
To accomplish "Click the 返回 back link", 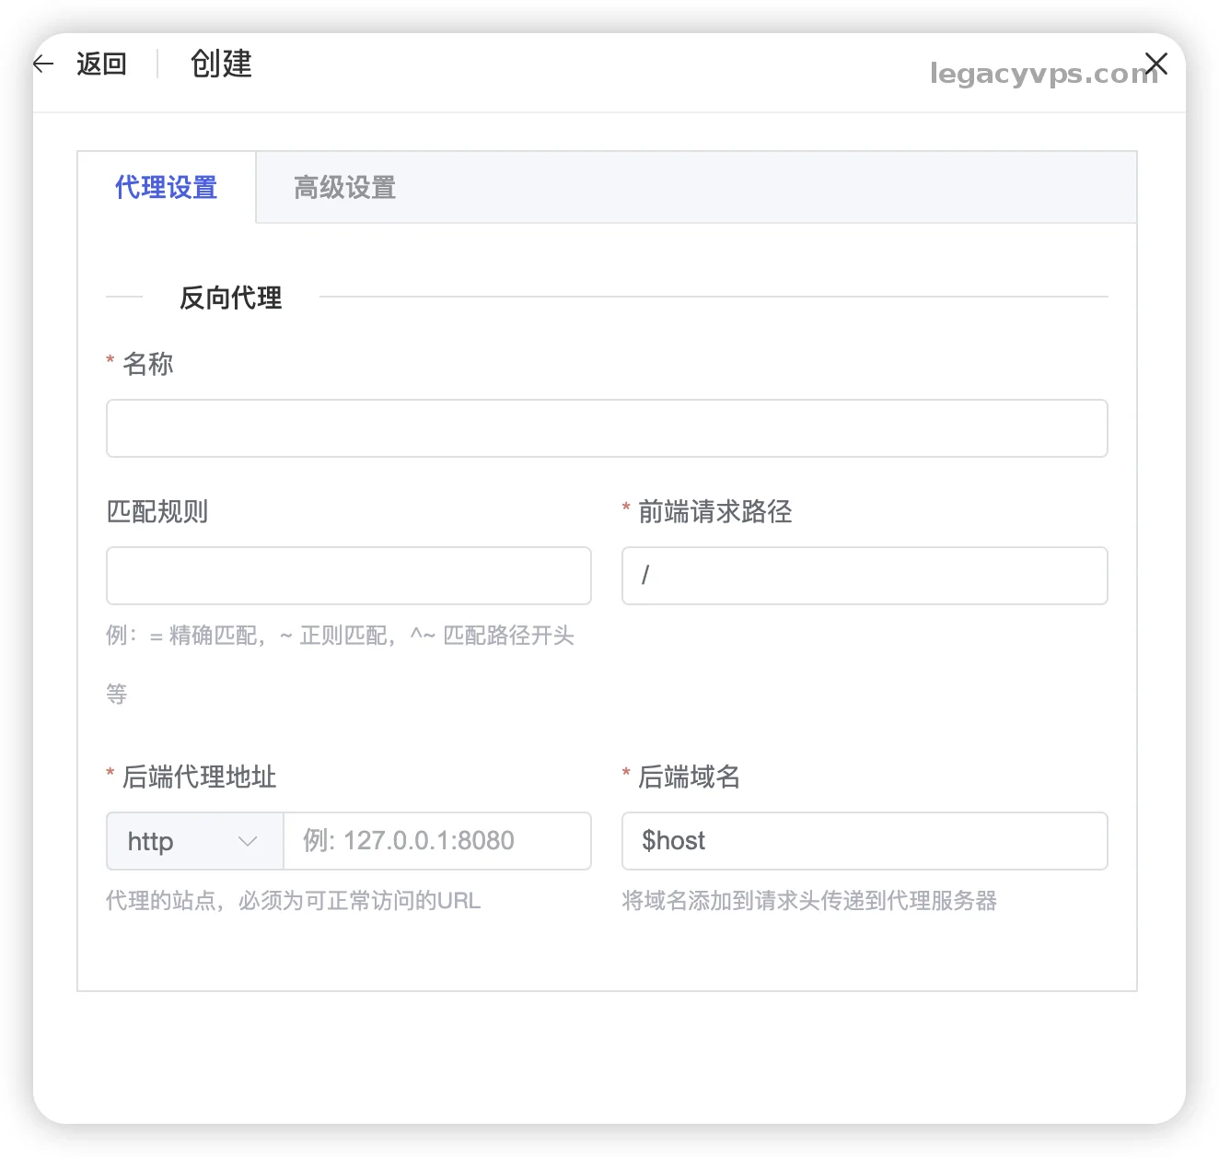I will 101,63.
